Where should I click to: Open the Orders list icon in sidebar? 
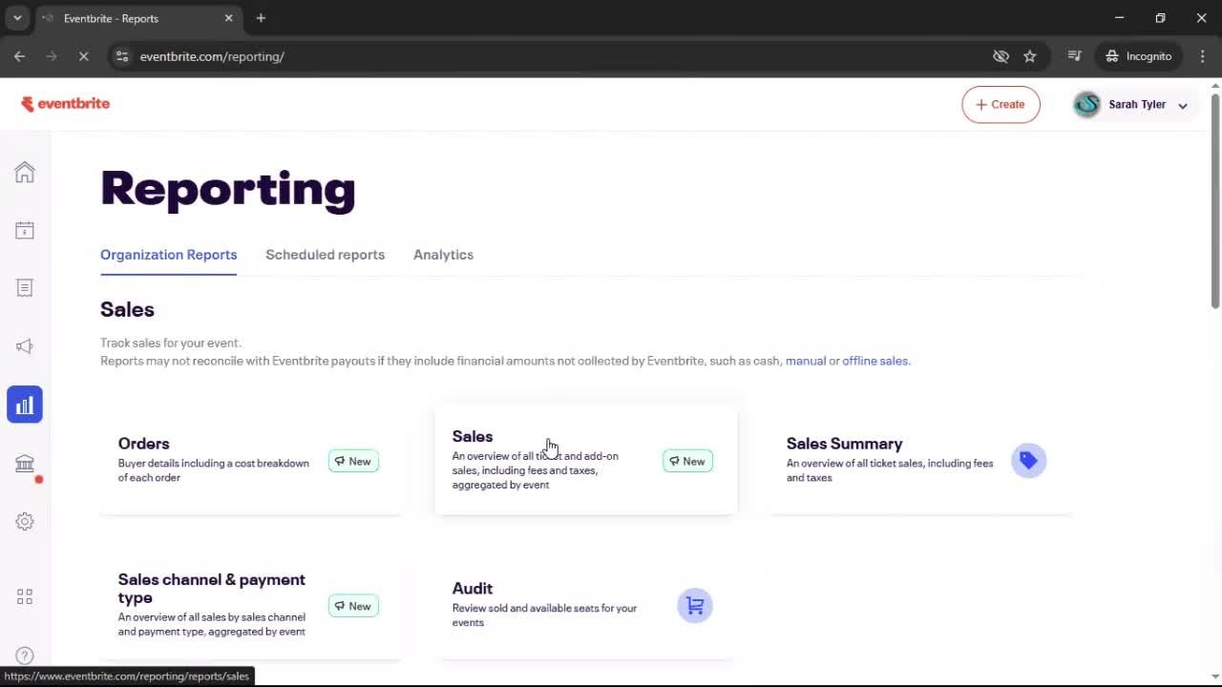(24, 287)
